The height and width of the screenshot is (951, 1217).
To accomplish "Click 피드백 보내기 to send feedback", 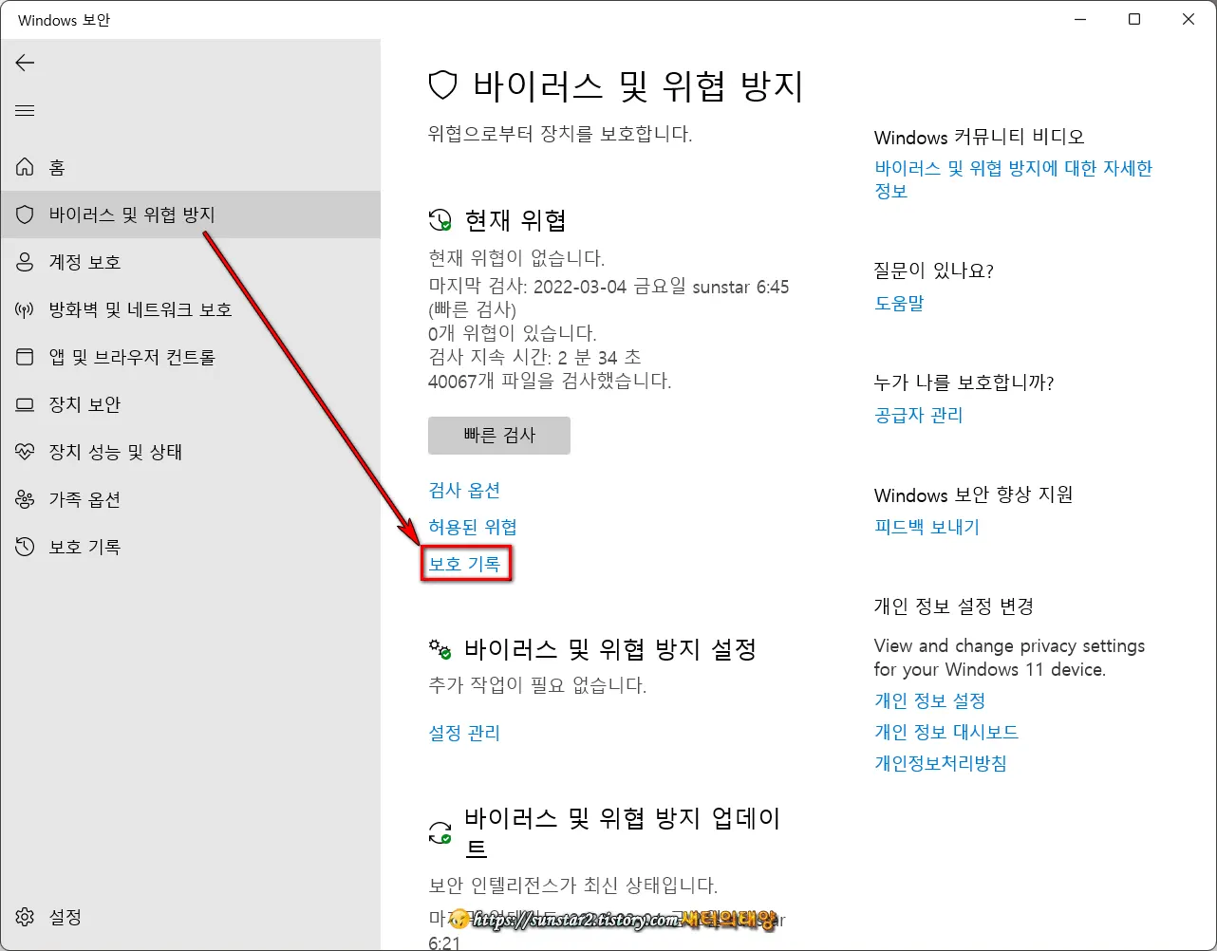I will 927,527.
